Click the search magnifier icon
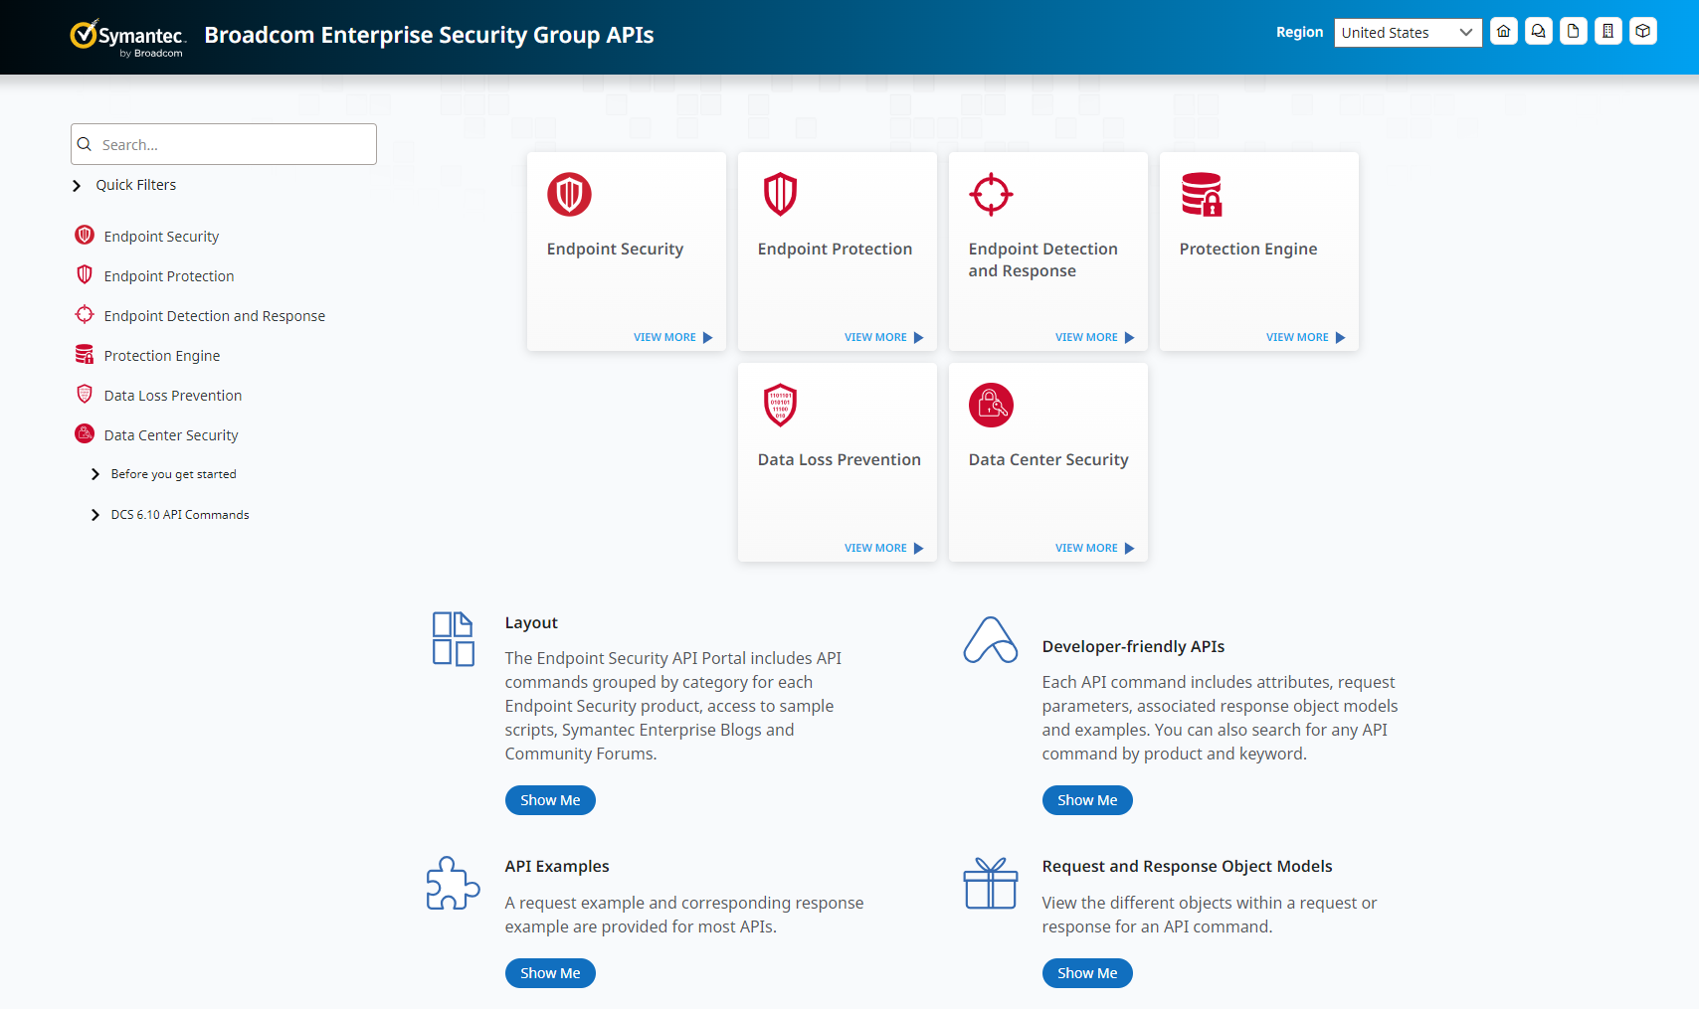 pyautogui.click(x=85, y=144)
